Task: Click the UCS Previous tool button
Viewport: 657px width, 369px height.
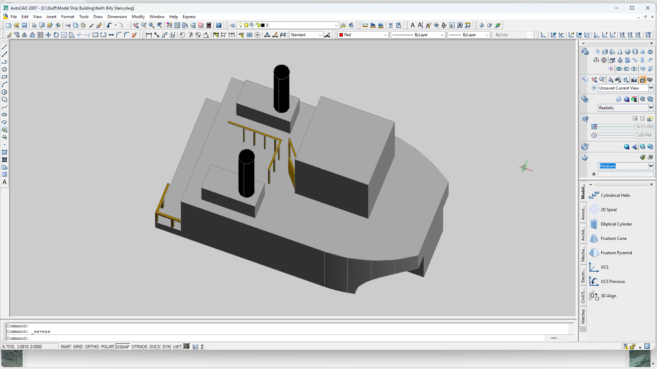Action: 612,282
